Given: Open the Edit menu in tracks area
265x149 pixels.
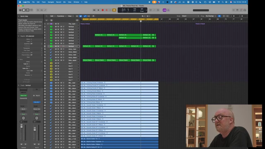Looking at the screenshot, I should coord(52,16).
